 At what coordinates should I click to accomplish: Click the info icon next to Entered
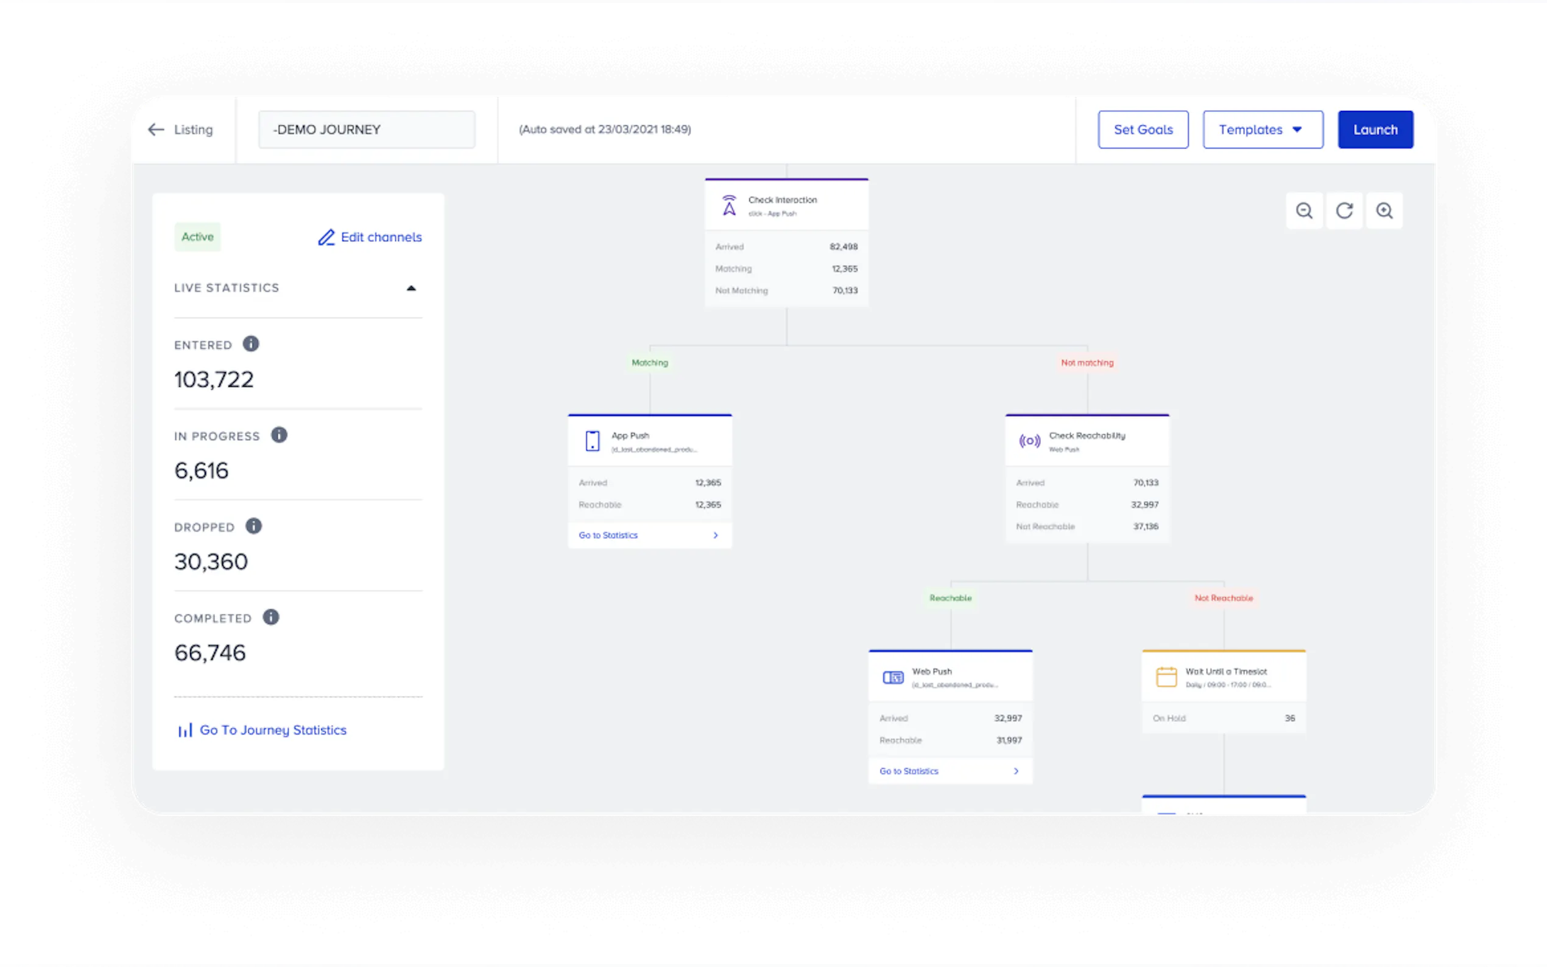pos(251,344)
